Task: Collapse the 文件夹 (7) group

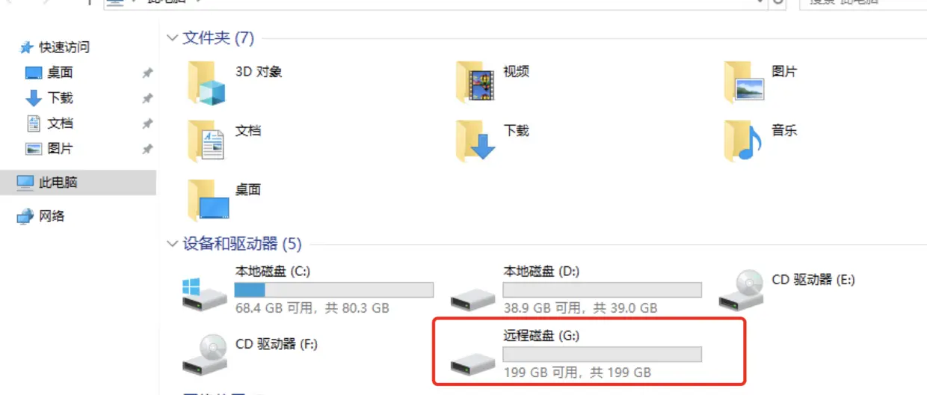Action: [173, 37]
